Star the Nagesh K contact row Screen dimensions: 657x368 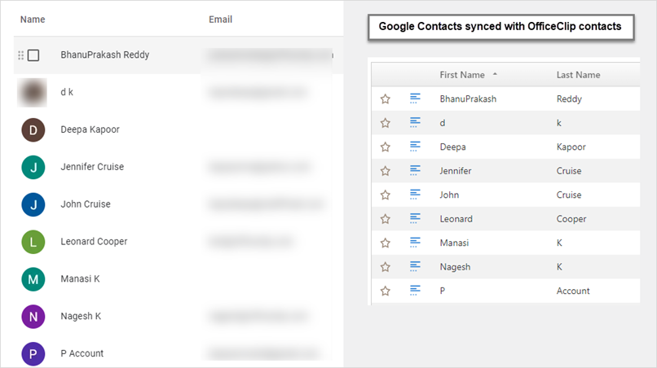[385, 267]
